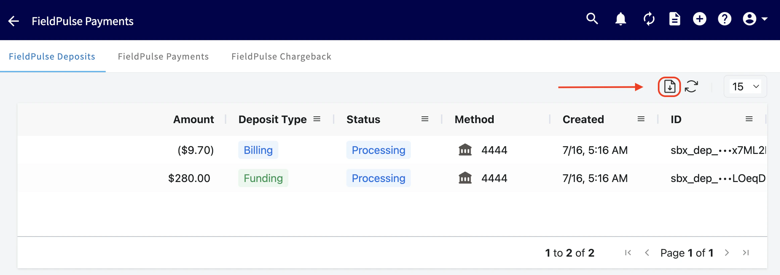The width and height of the screenshot is (780, 275).
Task: Click the ID header label
Action: tap(676, 119)
